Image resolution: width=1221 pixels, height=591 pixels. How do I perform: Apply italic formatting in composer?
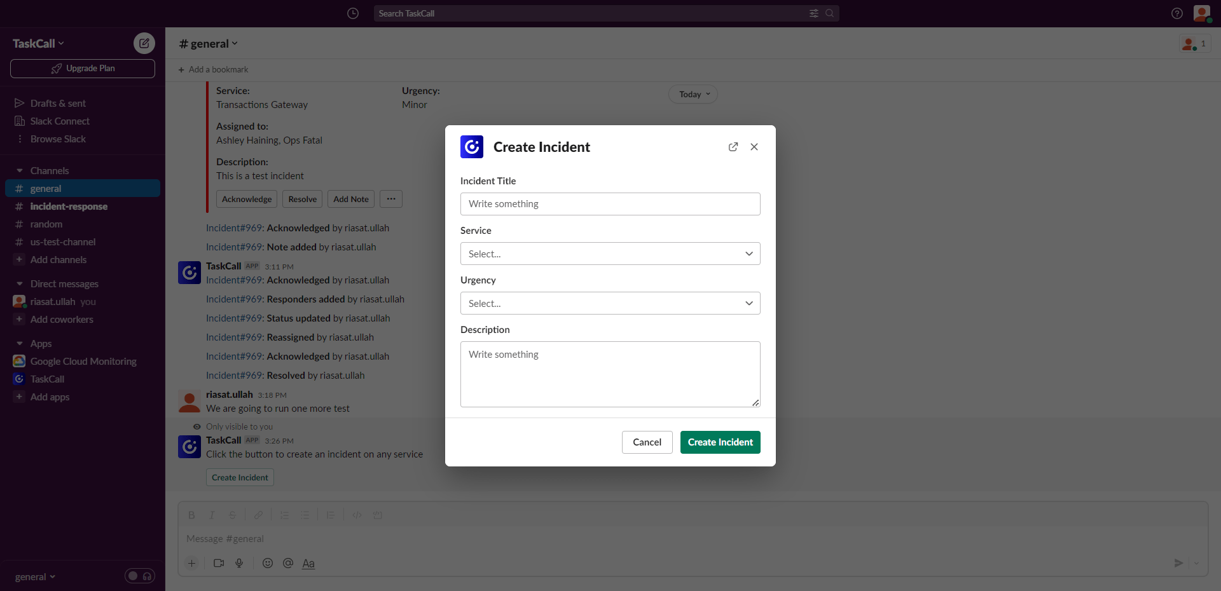[212, 515]
